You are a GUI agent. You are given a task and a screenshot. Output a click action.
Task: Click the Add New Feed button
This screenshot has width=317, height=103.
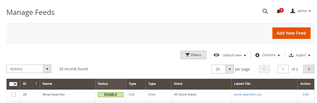[291, 33]
